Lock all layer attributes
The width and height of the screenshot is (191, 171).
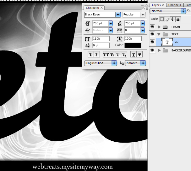[x=178, y=19]
